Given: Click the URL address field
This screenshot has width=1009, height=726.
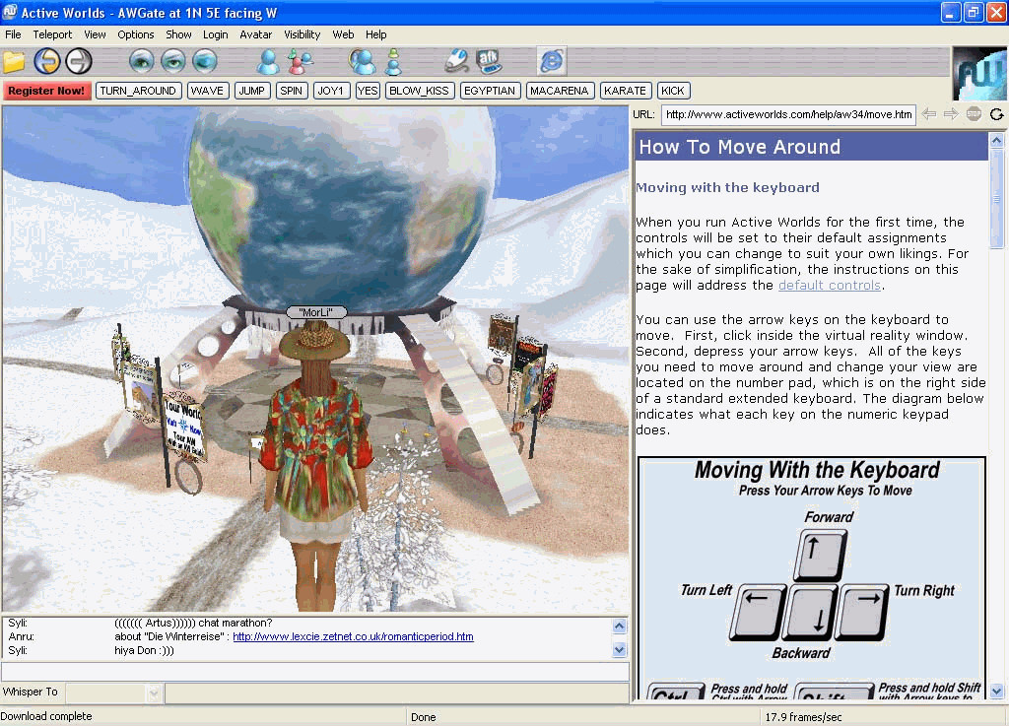Looking at the screenshot, I should [x=789, y=114].
